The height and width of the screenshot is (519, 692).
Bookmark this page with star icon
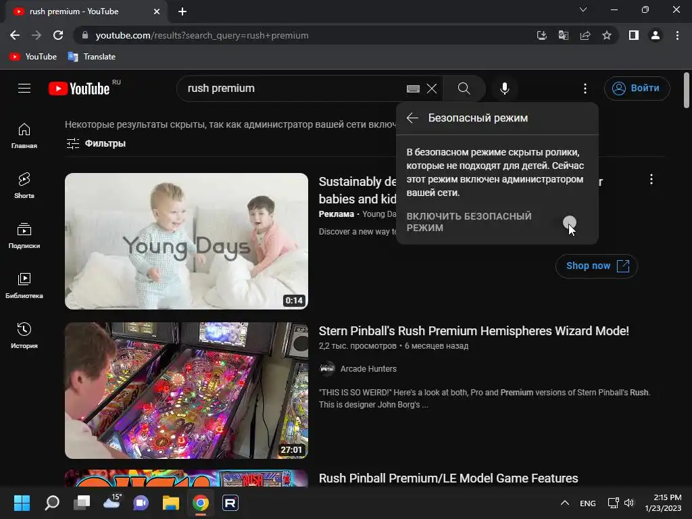click(x=607, y=35)
